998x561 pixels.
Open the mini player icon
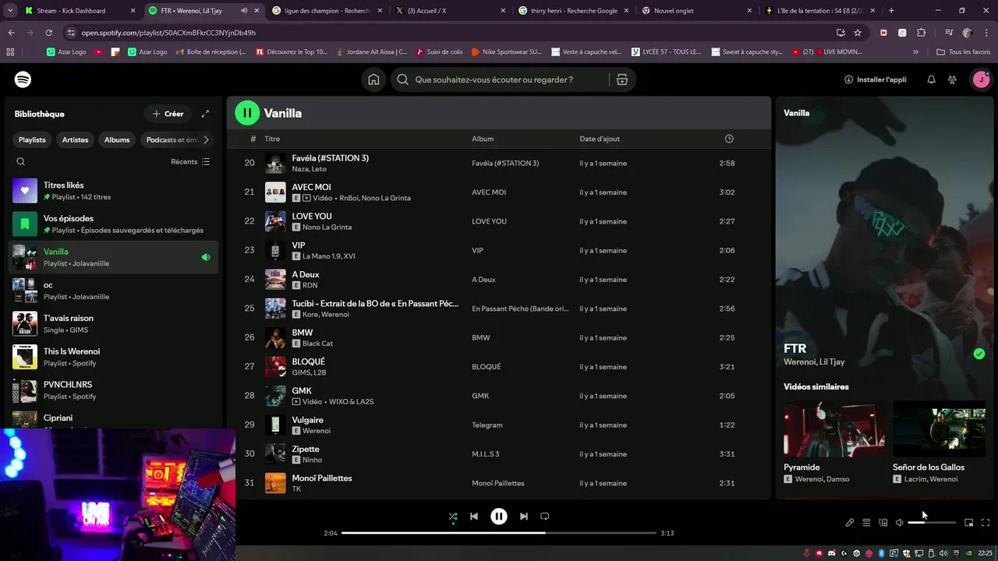[969, 523]
